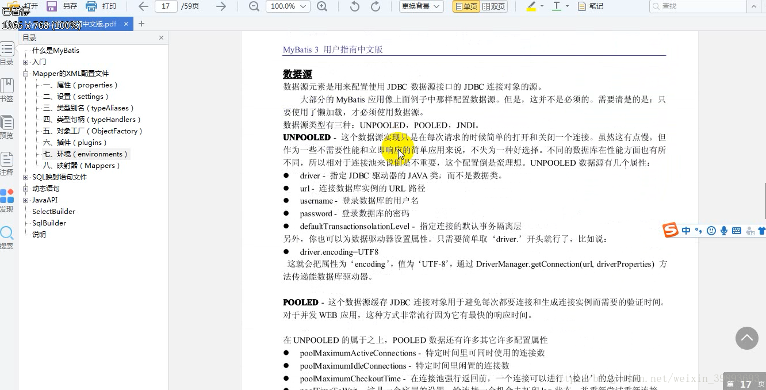Viewport: 766px width, 390px height.
Task: Toggle Sogou Chinese/English (中) mode
Action: tap(686, 231)
